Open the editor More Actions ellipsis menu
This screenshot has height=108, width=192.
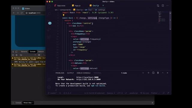(167, 6)
